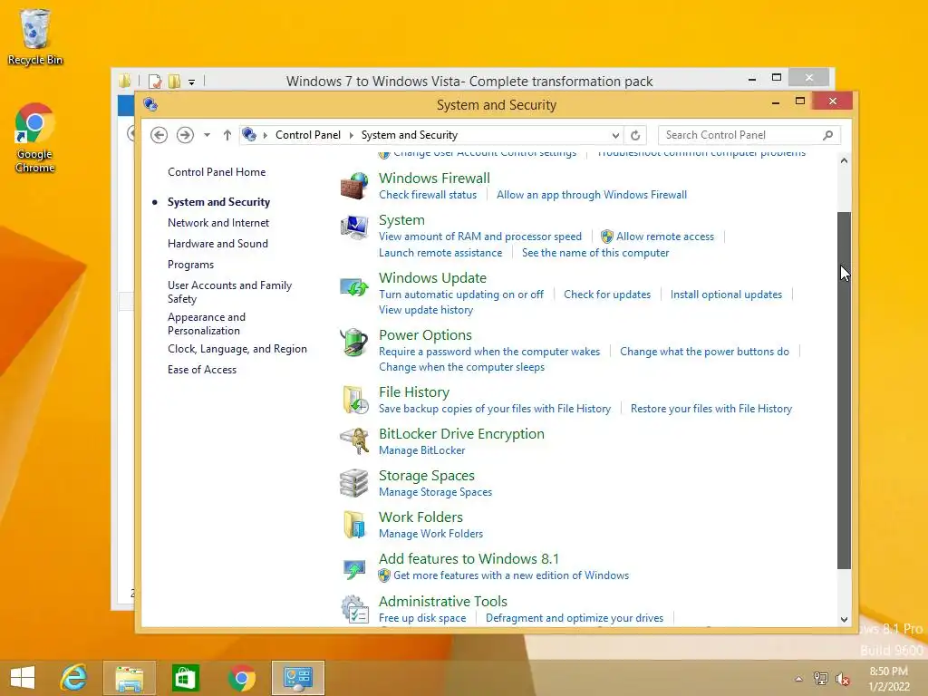Click Manage BitLocker

point(422,450)
